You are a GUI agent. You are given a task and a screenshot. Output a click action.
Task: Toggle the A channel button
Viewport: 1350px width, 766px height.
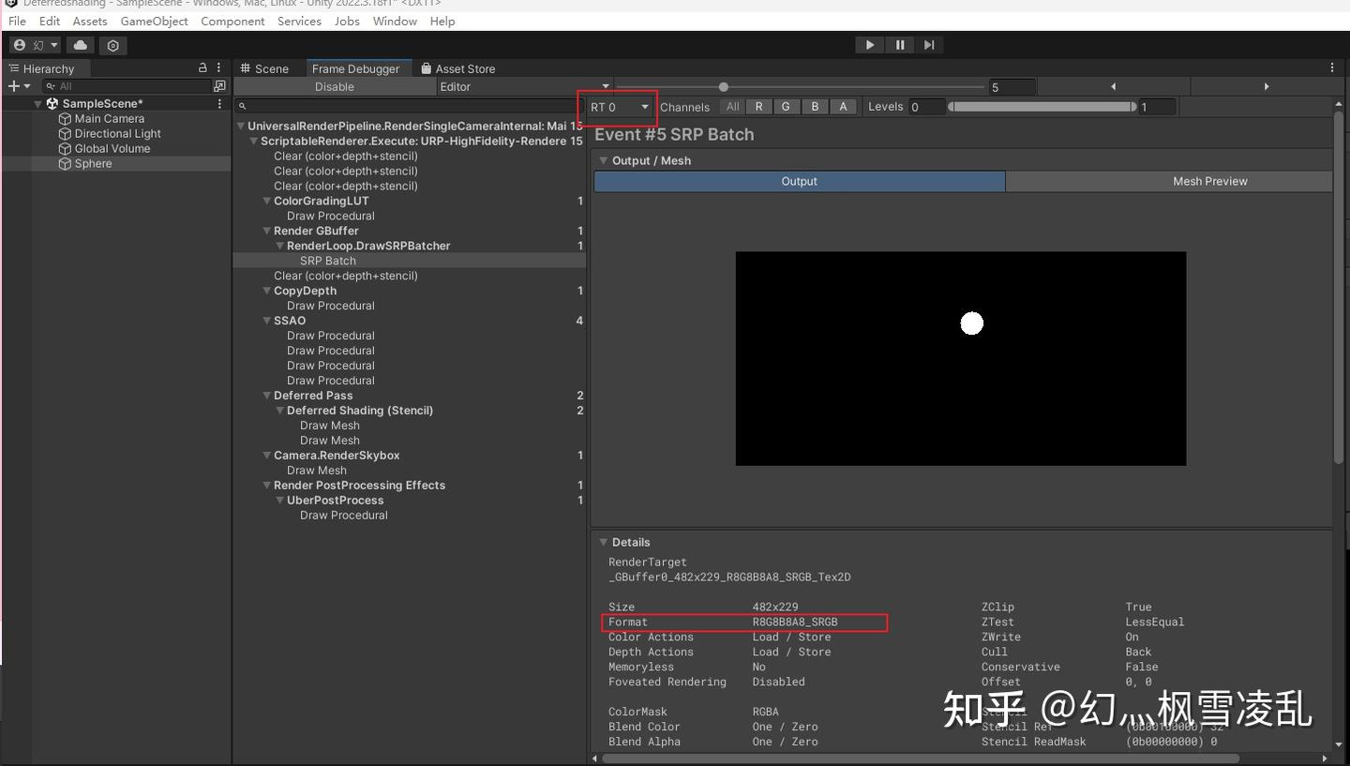pyautogui.click(x=843, y=107)
